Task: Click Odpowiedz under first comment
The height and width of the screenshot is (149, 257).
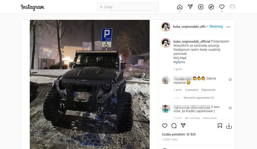Action: [208, 90]
